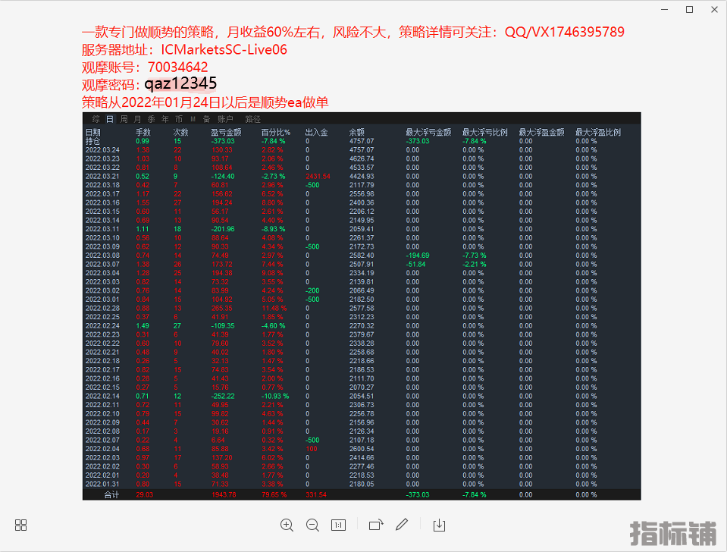Show image at 1:1 actual size
Image resolution: width=727 pixels, height=552 pixels.
pyautogui.click(x=339, y=525)
